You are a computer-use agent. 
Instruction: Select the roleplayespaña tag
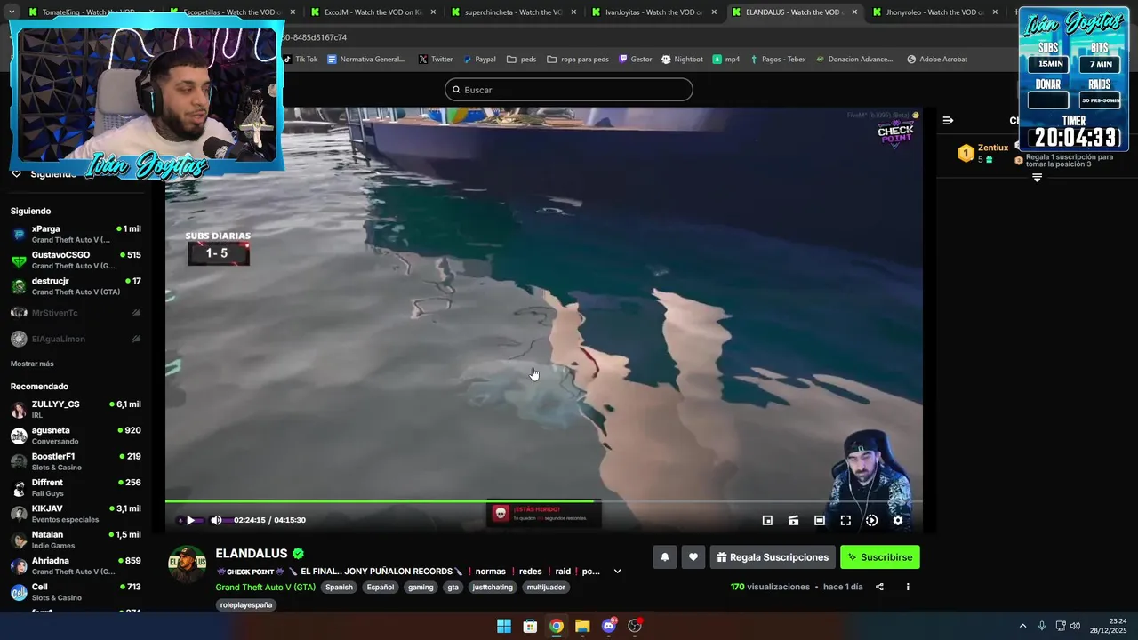pos(246,604)
